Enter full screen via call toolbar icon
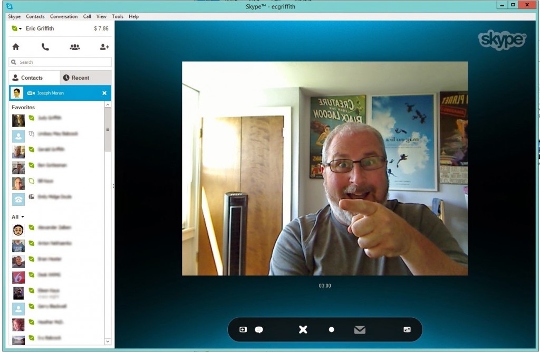Viewport: 540px width, 352px height. pyautogui.click(x=407, y=330)
